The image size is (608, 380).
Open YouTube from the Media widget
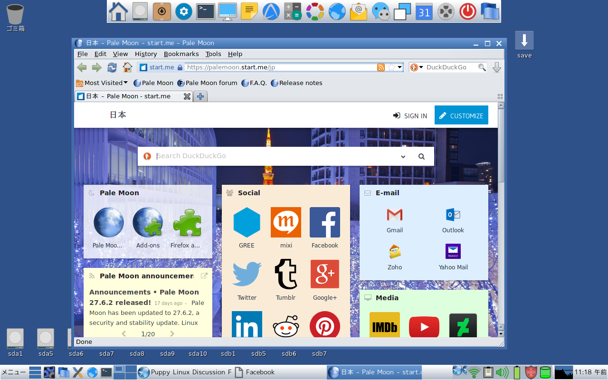[x=424, y=327]
